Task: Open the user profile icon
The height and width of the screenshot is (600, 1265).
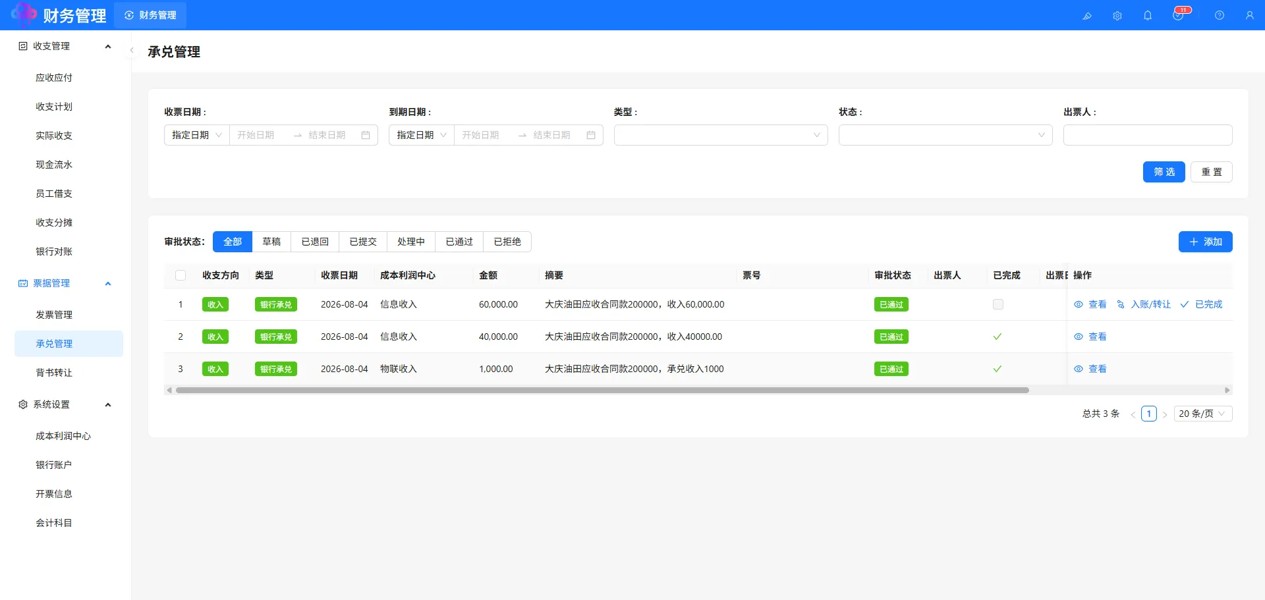Action: click(x=1250, y=16)
